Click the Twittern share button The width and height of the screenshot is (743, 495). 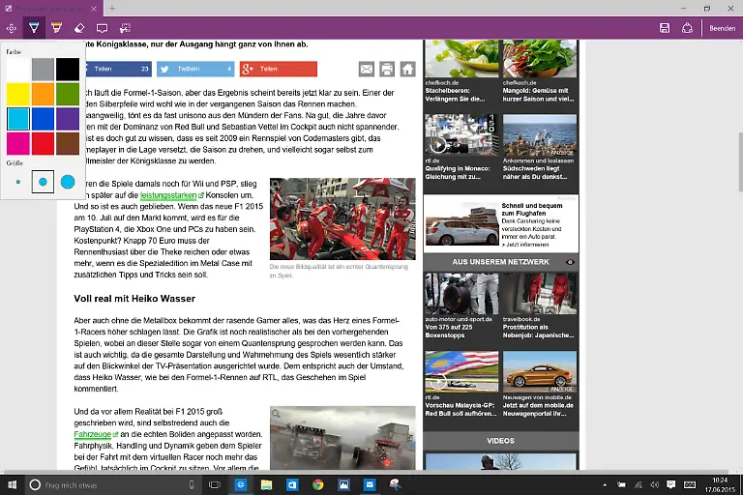[194, 69]
